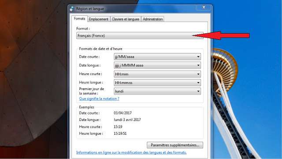The height and width of the screenshot is (159, 282).
Task: Expand the Date longue format dropdown
Action: click(157, 65)
